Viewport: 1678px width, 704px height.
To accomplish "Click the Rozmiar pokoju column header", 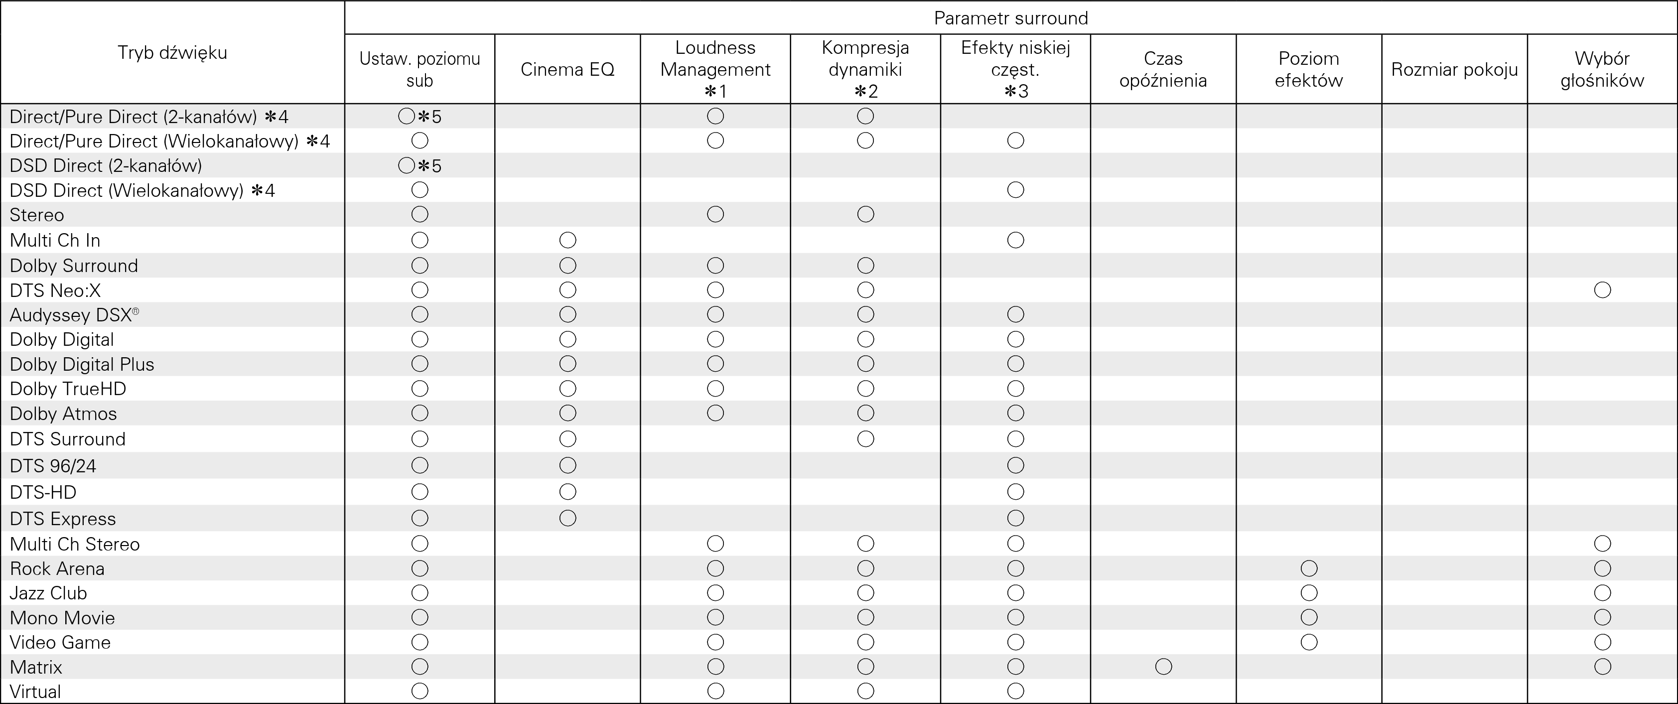I will click(x=1454, y=70).
